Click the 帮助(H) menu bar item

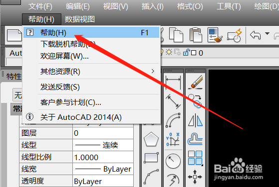click(x=41, y=19)
